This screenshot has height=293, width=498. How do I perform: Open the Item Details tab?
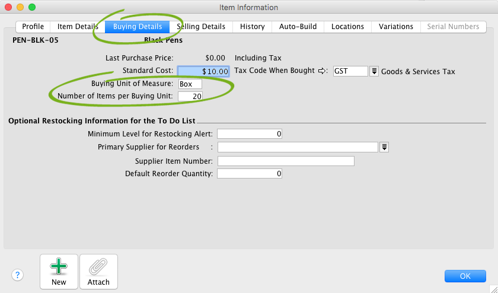coord(78,27)
